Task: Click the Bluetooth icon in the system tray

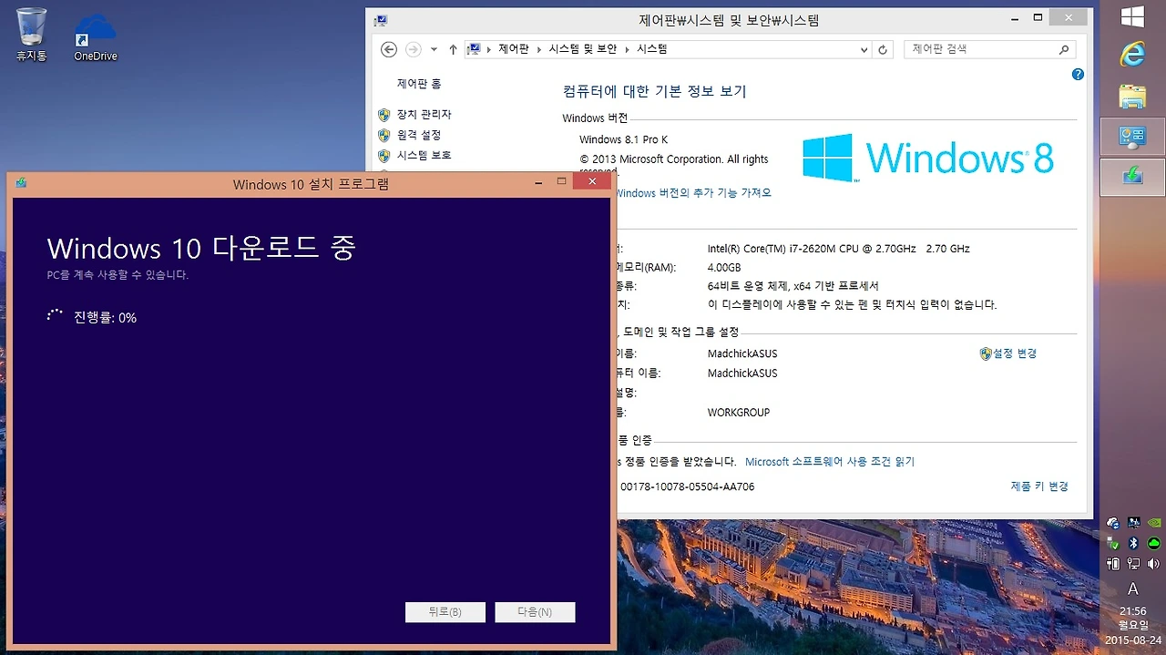Action: click(1133, 543)
